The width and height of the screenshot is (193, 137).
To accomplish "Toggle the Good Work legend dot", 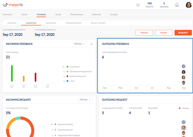I will 67,67.
